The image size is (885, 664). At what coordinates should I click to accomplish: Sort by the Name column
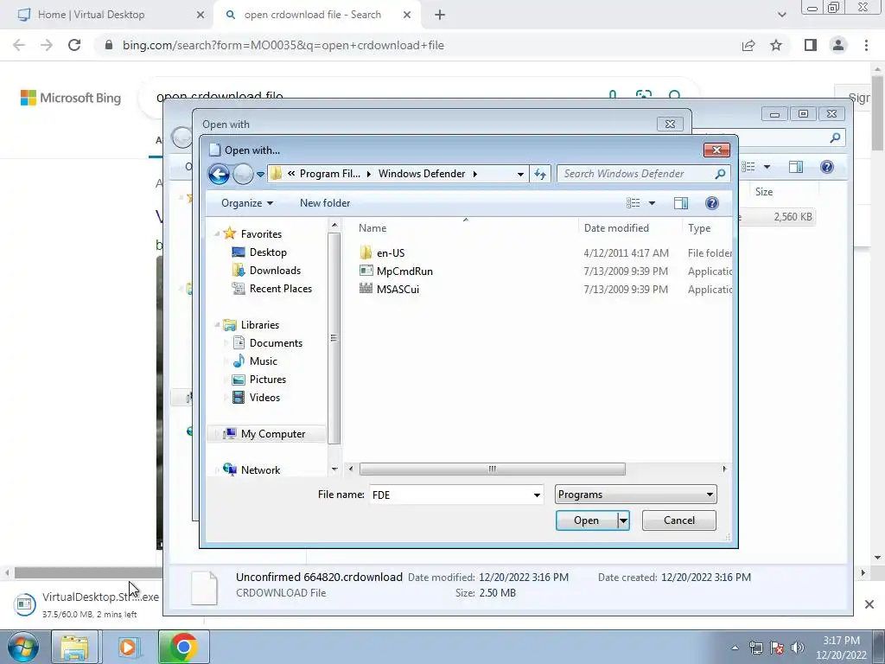click(372, 228)
